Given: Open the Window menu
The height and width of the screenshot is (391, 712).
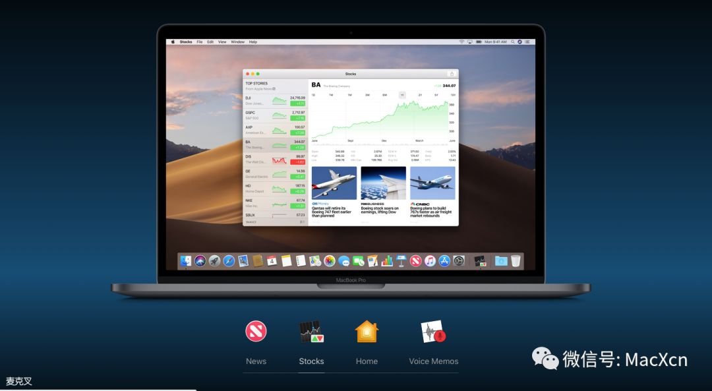Looking at the screenshot, I should [x=237, y=42].
